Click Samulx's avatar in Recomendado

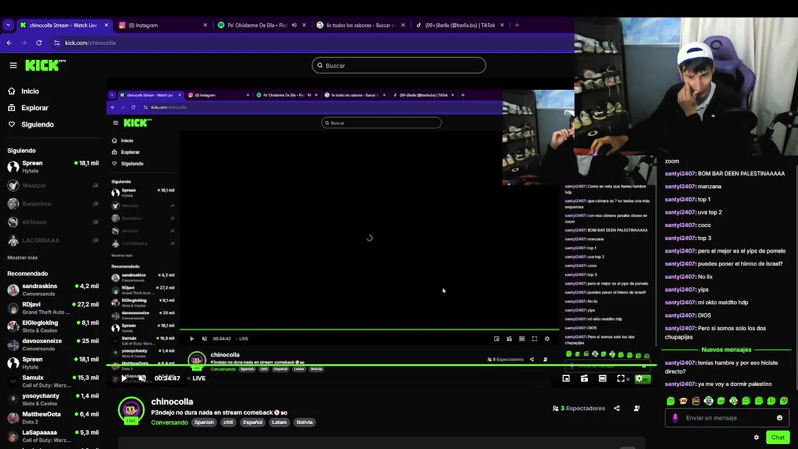pyautogui.click(x=13, y=381)
